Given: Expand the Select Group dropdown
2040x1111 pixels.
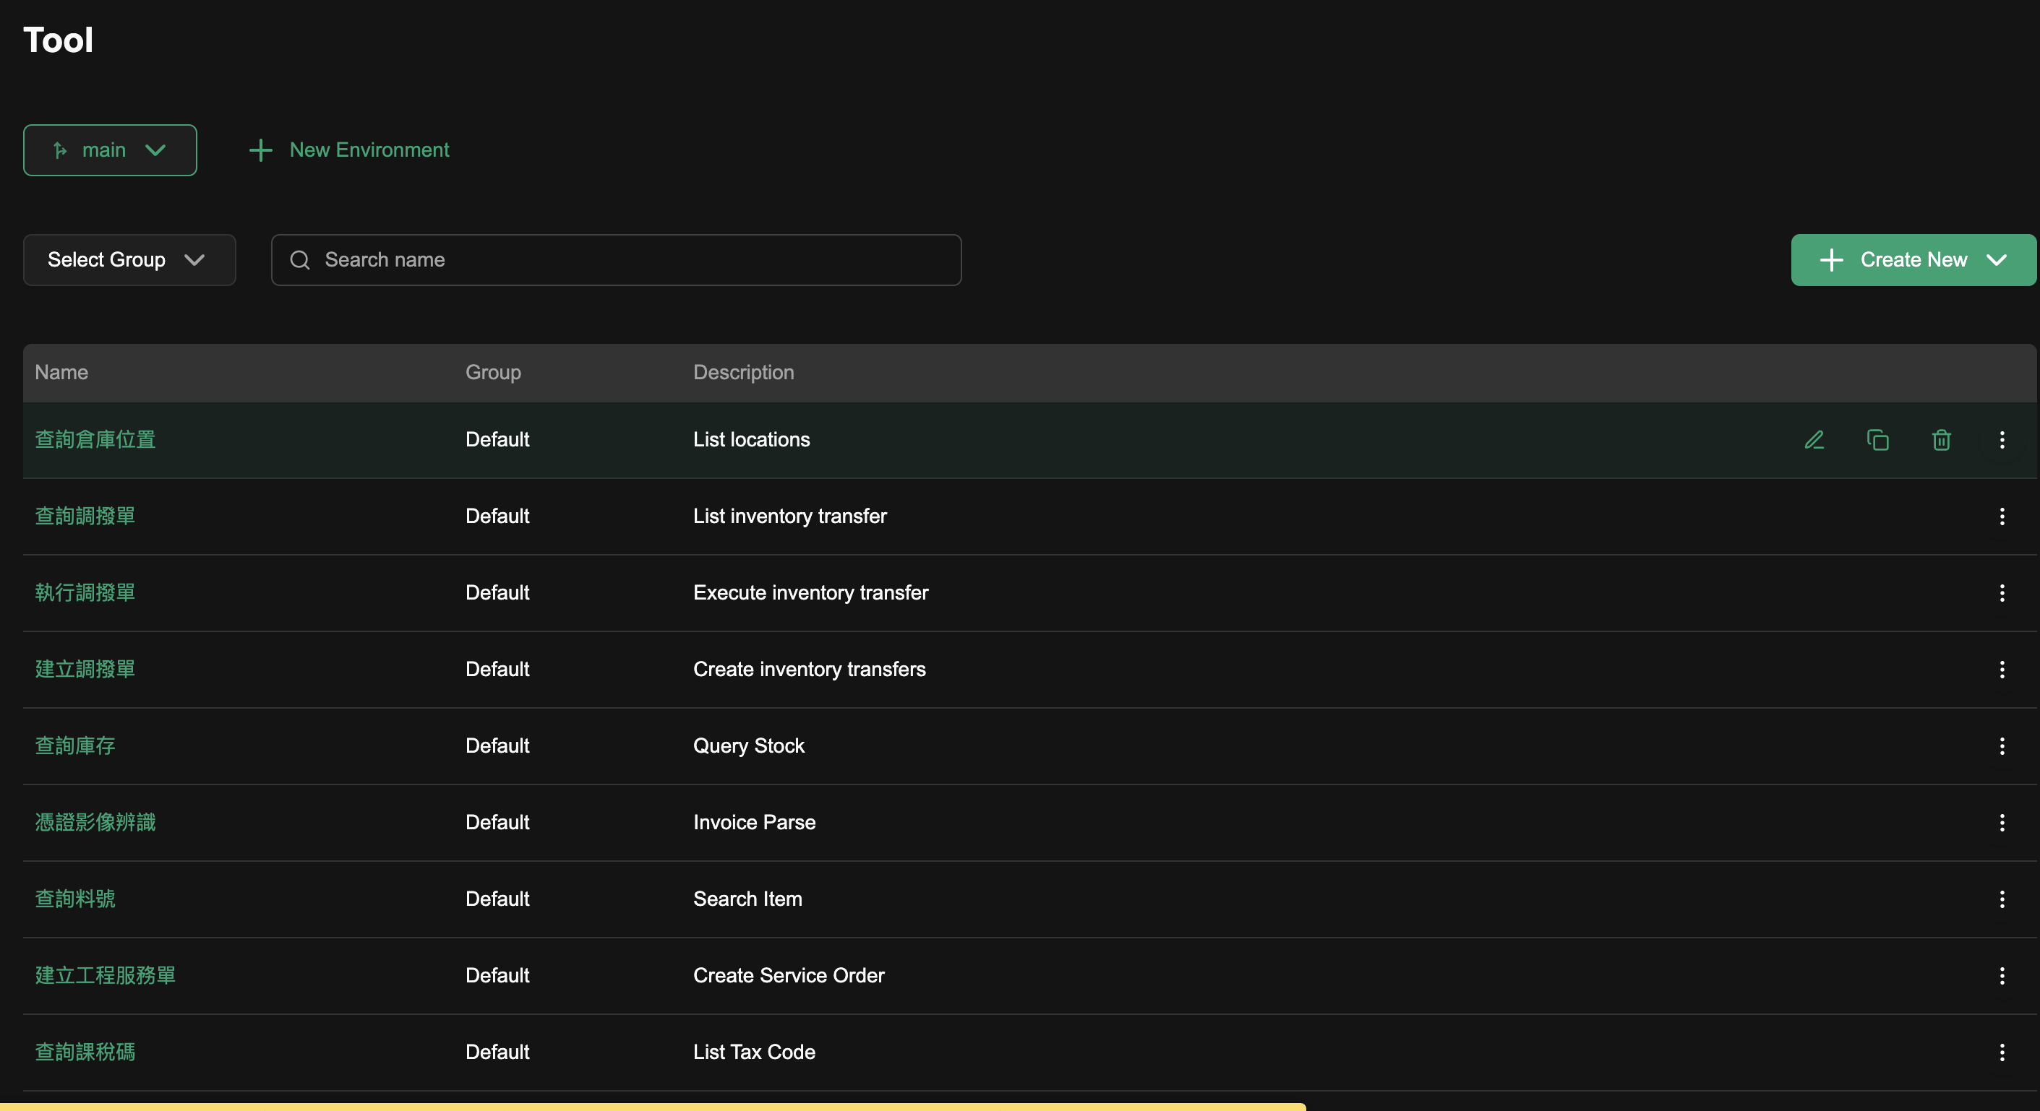Looking at the screenshot, I should (x=129, y=259).
